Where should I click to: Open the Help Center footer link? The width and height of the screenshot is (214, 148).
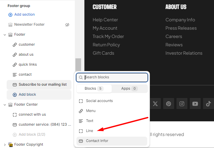(105, 20)
